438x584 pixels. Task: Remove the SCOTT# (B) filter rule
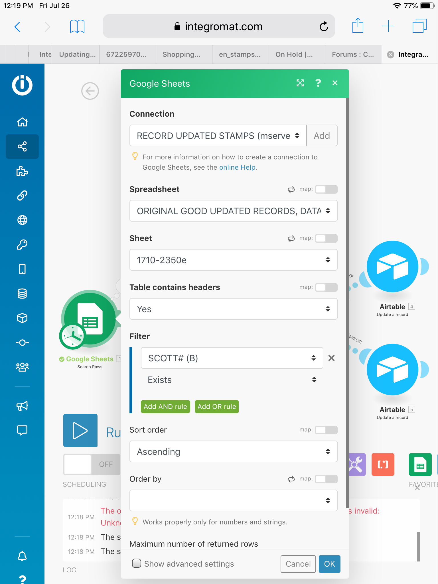[331, 358]
